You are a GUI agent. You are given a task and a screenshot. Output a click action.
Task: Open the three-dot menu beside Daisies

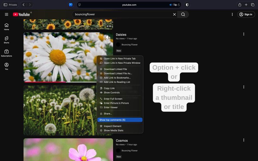pos(244,34)
